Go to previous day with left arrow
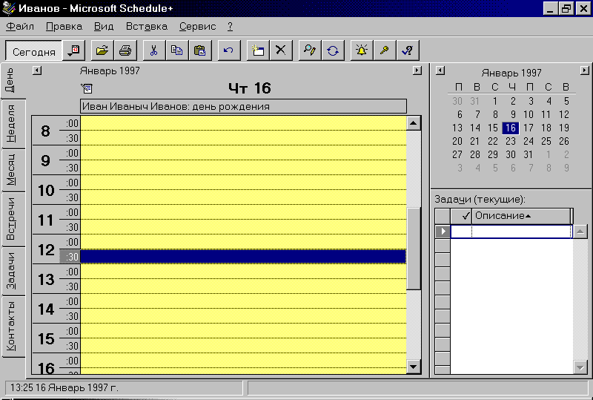This screenshot has height=400, width=593. [36, 71]
